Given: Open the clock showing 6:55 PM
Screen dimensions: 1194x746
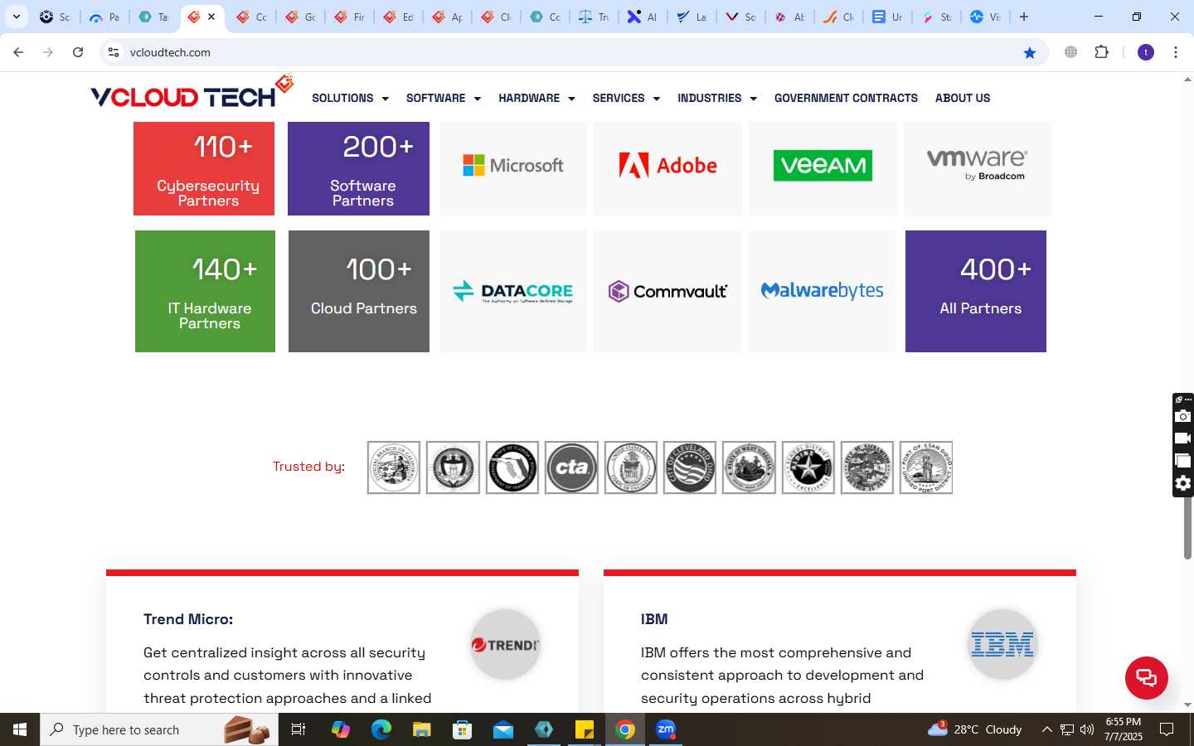Looking at the screenshot, I should tap(1123, 729).
